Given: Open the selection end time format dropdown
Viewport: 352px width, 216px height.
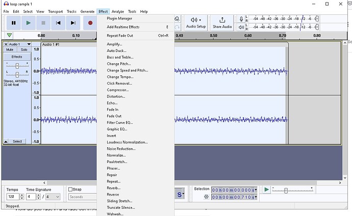Looking at the screenshot, I should [x=256, y=197].
